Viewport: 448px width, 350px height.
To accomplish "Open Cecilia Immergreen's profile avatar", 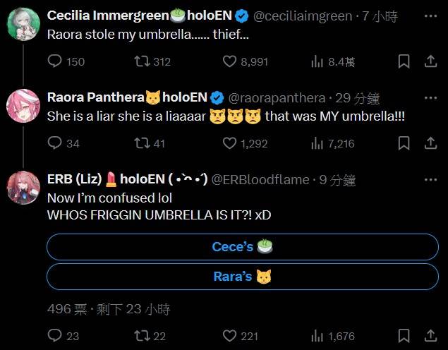I will click(x=23, y=25).
